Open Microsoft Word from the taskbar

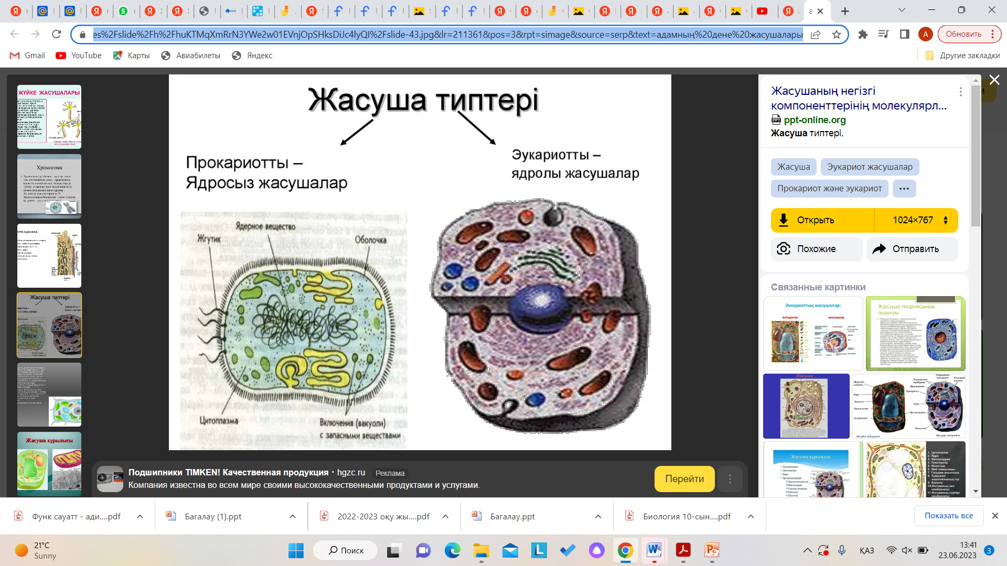pyautogui.click(x=654, y=550)
